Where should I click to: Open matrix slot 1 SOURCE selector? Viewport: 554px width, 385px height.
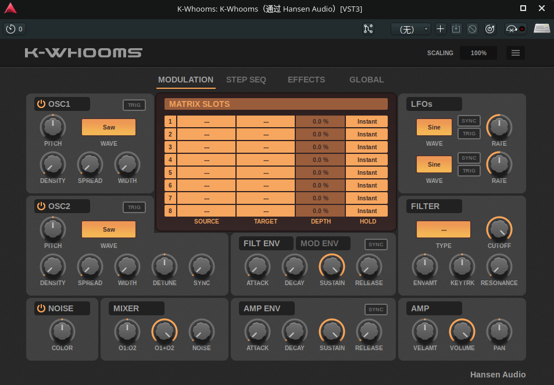206,121
